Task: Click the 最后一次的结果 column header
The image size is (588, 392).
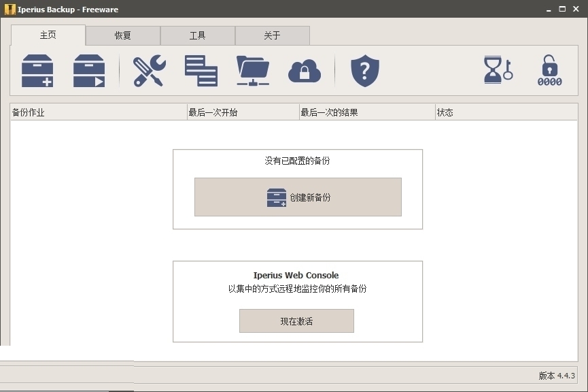Action: (x=367, y=112)
